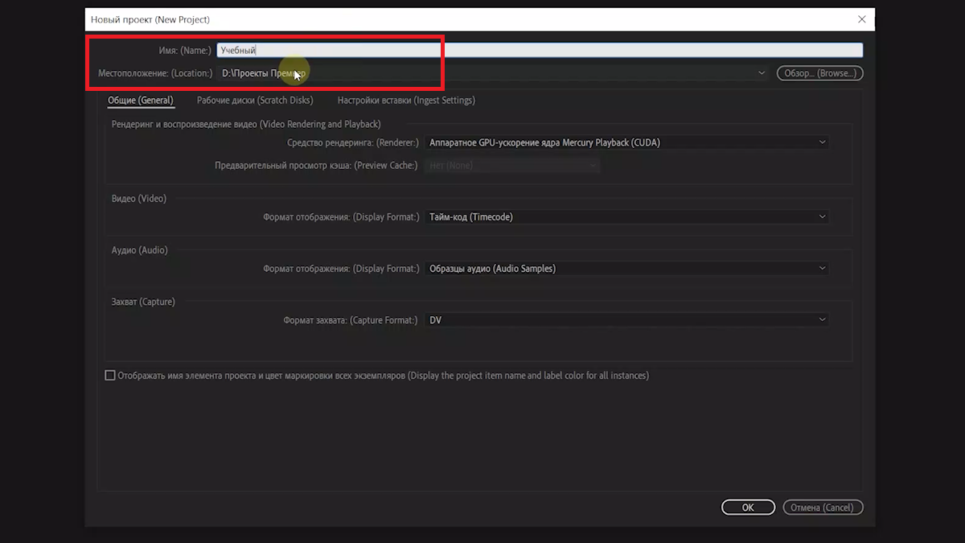Switch to the General tab
The height and width of the screenshot is (543, 965).
click(141, 101)
